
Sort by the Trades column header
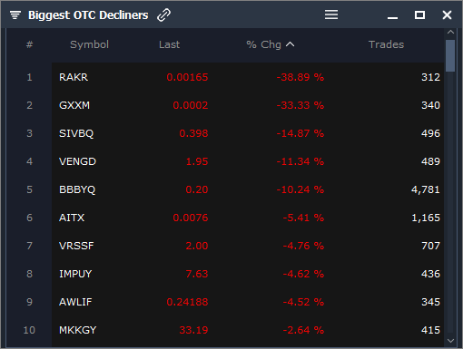click(386, 44)
